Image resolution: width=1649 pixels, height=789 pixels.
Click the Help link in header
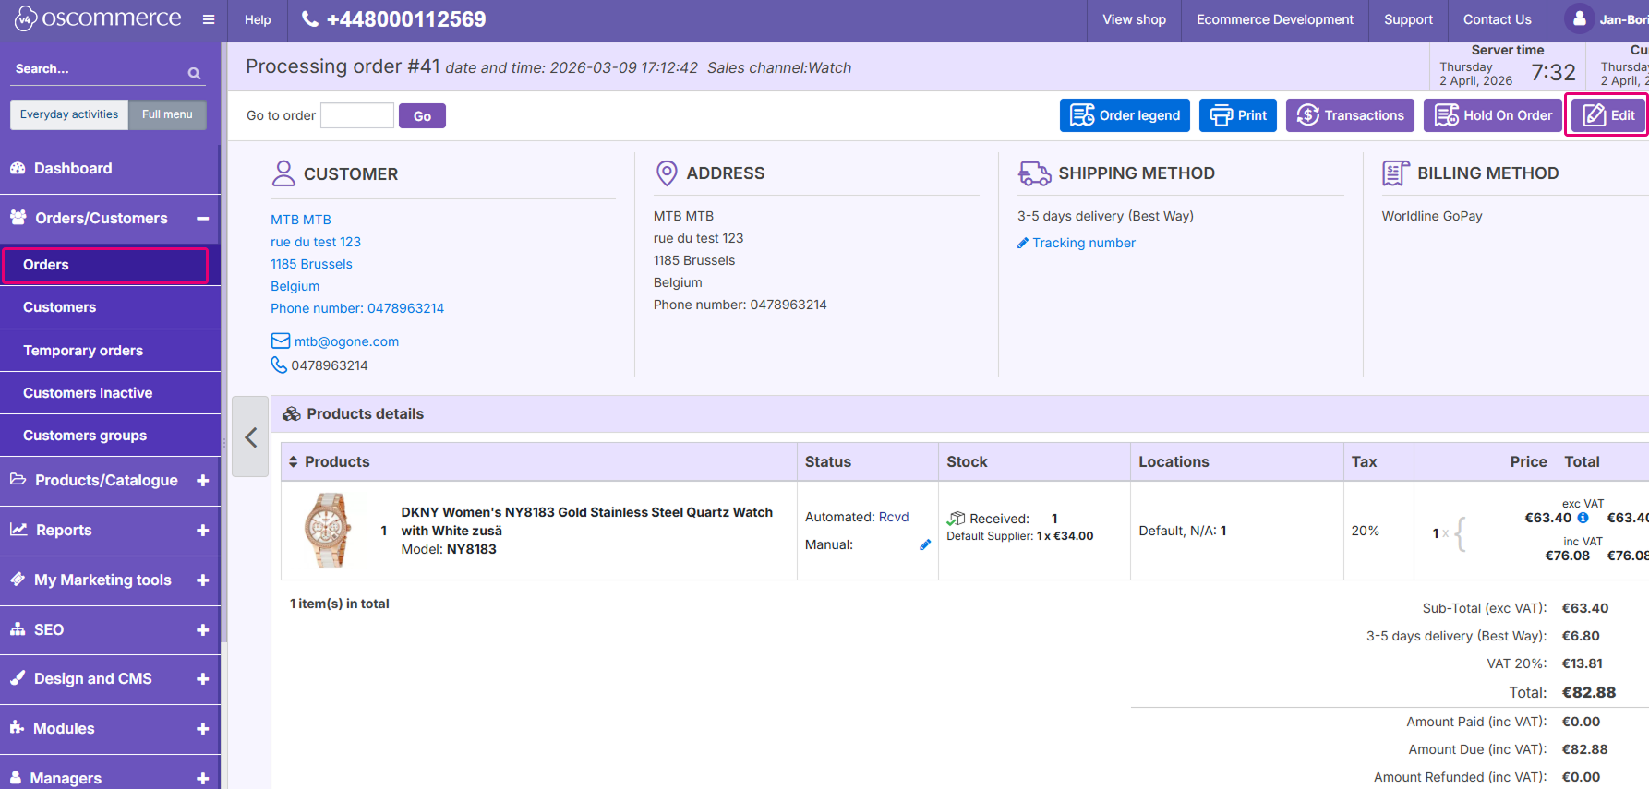258,19
